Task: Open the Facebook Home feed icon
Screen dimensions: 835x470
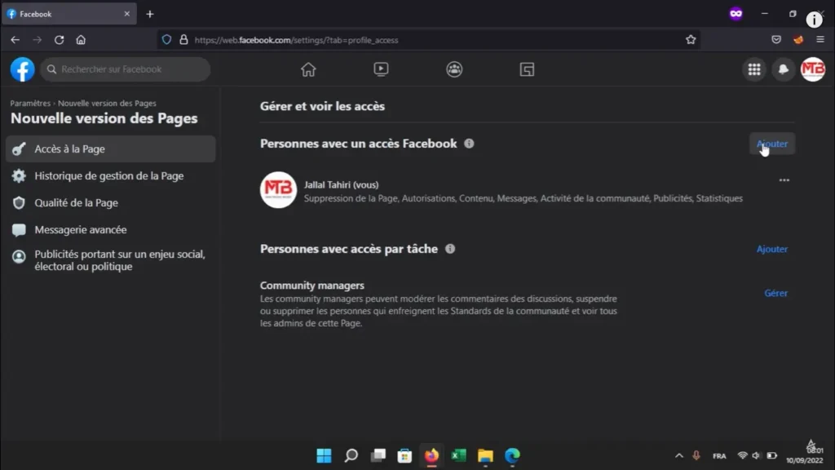Action: point(308,69)
